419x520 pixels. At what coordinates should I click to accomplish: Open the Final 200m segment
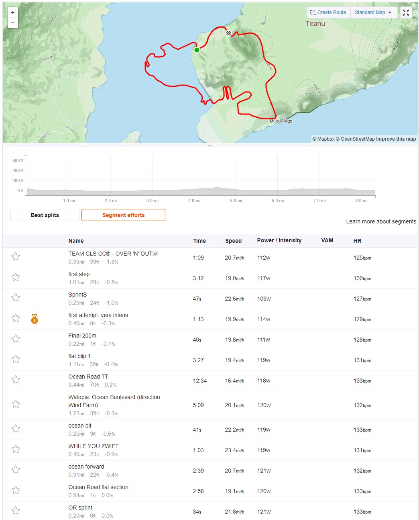(82, 336)
